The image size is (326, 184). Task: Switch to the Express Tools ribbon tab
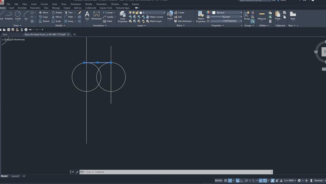tap(106, 8)
